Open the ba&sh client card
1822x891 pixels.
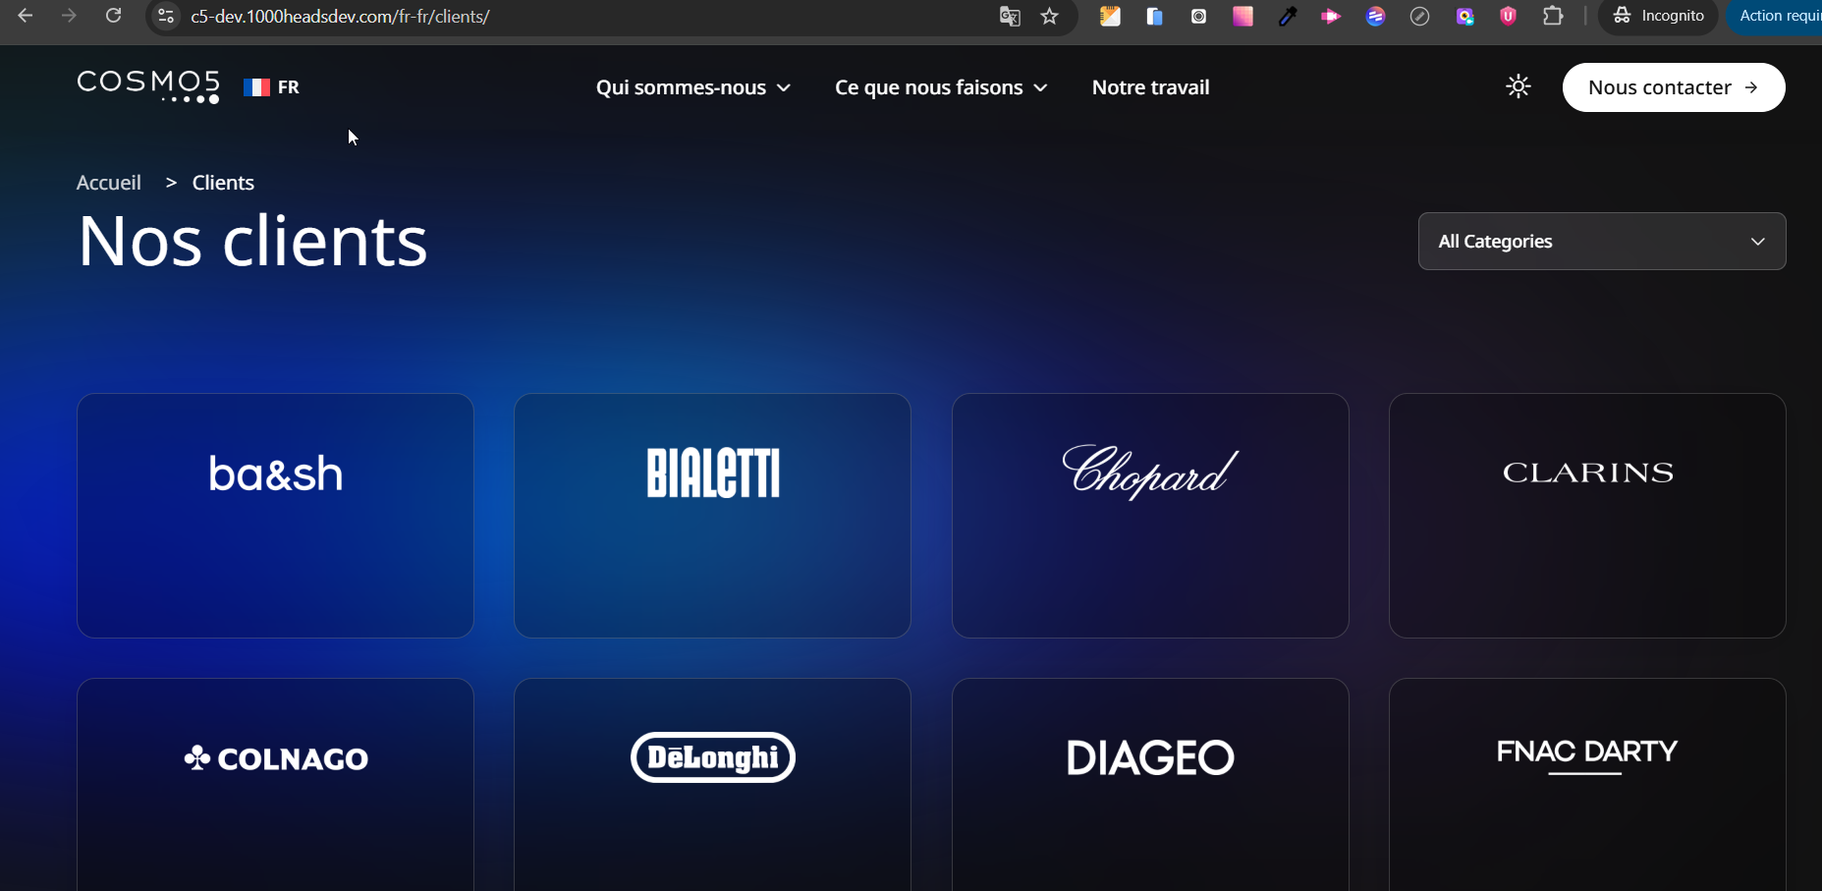[275, 516]
